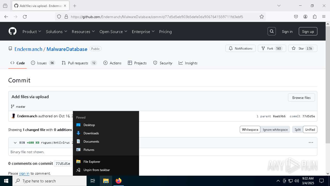This screenshot has height=186, width=330.
Task: Click the Sign up button
Action: [x=308, y=32]
